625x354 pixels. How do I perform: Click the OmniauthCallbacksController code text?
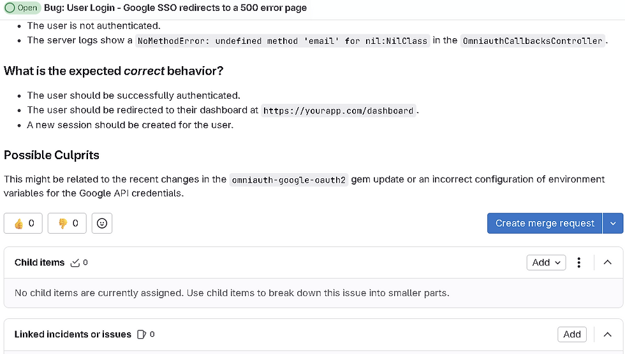coord(533,41)
